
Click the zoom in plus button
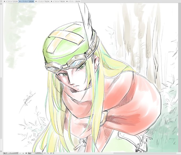point(23,153)
